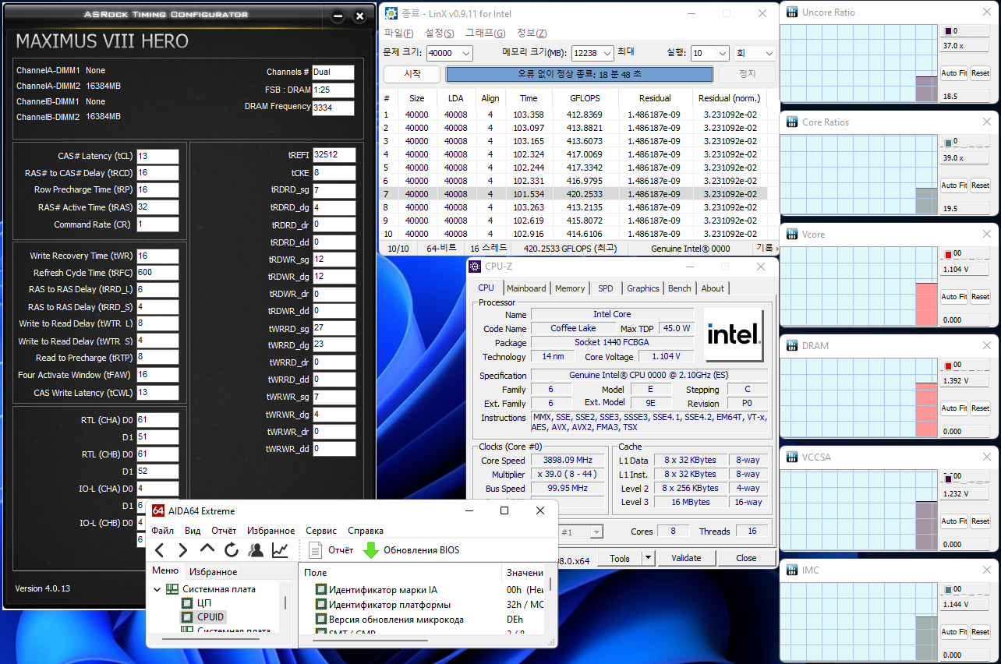Viewport: 1001px width, 664px height.
Task: Click the tREFI value field
Action: [x=334, y=155]
